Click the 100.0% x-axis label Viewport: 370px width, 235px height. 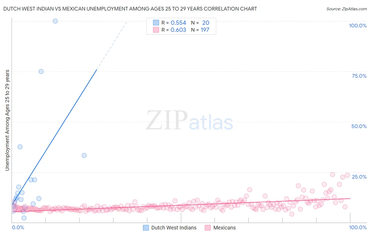point(358,227)
